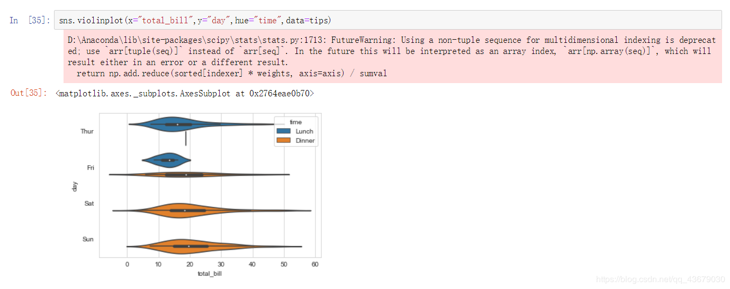Click the blue Lunch legend swatch
This screenshot has height=289, width=730.
click(284, 131)
